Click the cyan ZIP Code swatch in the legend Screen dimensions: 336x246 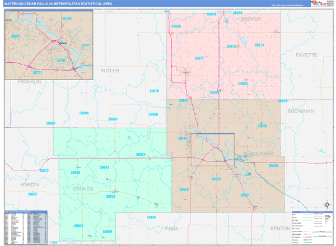point(307,220)
